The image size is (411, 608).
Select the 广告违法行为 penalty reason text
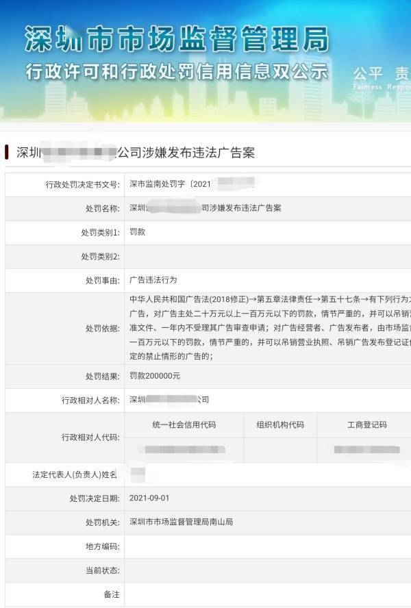(153, 280)
